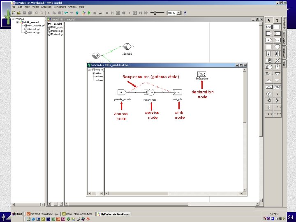The width and height of the screenshot is (296, 222).
Task: Collapse the submodel tree root expander
Action: coord(89,69)
